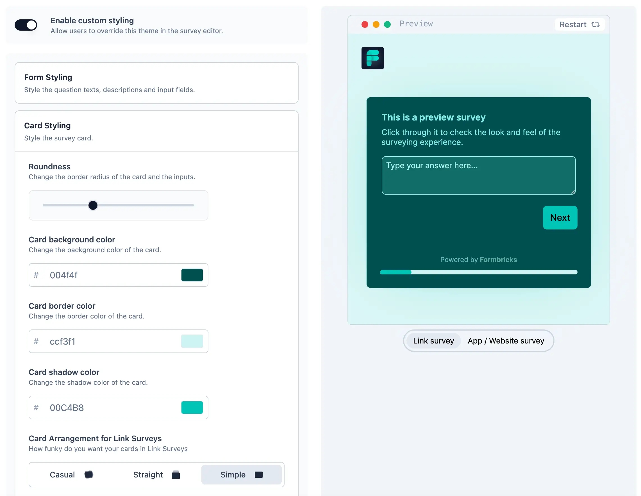This screenshot has height=496, width=641.
Task: Click the green expand dot button
Action: click(388, 24)
